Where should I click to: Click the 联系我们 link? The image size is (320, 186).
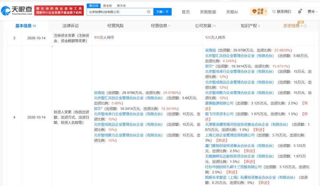(284, 12)
